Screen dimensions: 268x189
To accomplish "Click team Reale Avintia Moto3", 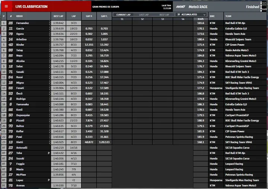I will pos(237,50).
